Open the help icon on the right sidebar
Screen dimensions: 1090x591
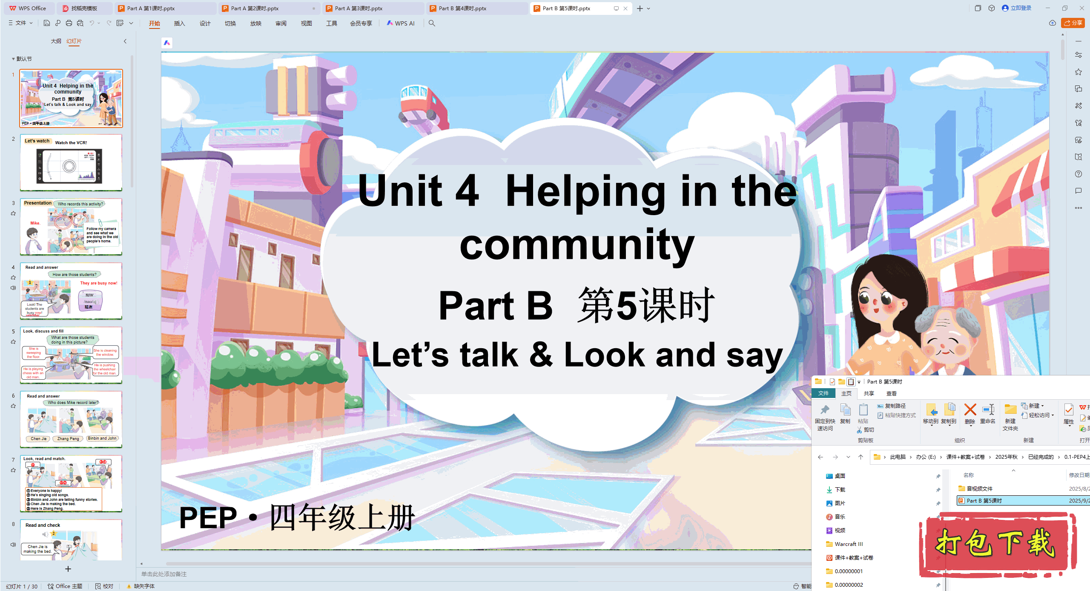coord(1079,174)
